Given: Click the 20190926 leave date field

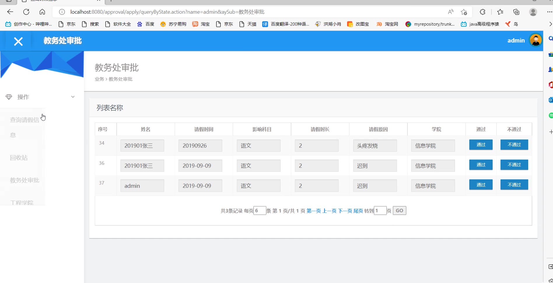Looking at the screenshot, I should pyautogui.click(x=200, y=146).
